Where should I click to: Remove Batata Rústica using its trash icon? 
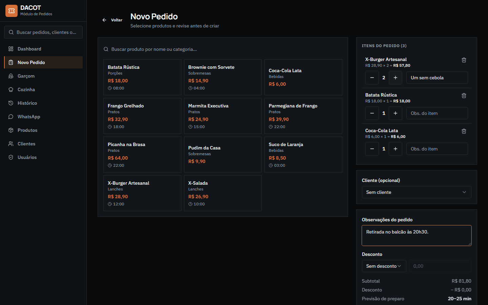tap(464, 96)
